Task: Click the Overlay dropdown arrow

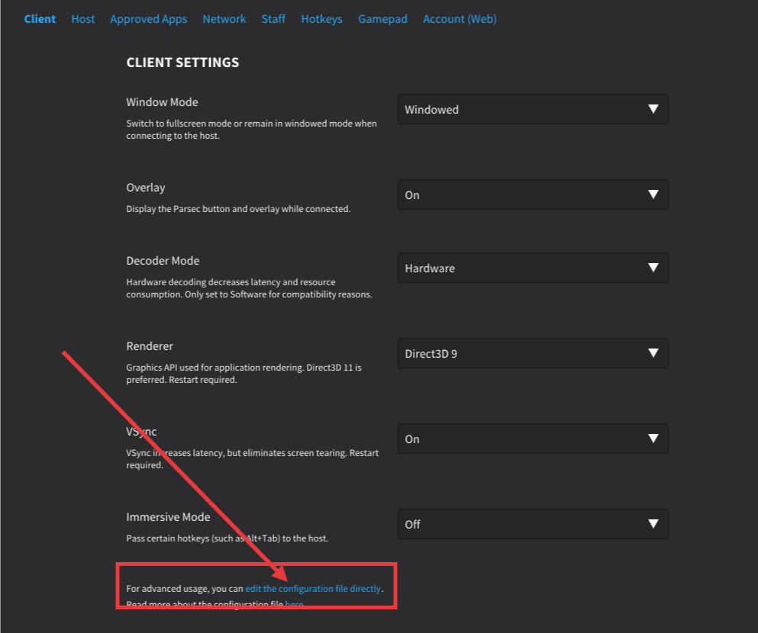Action: click(x=654, y=194)
